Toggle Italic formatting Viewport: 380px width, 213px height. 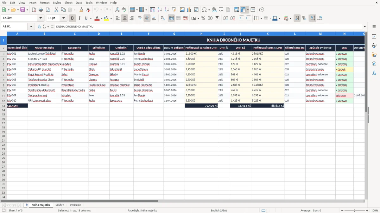[79, 18]
